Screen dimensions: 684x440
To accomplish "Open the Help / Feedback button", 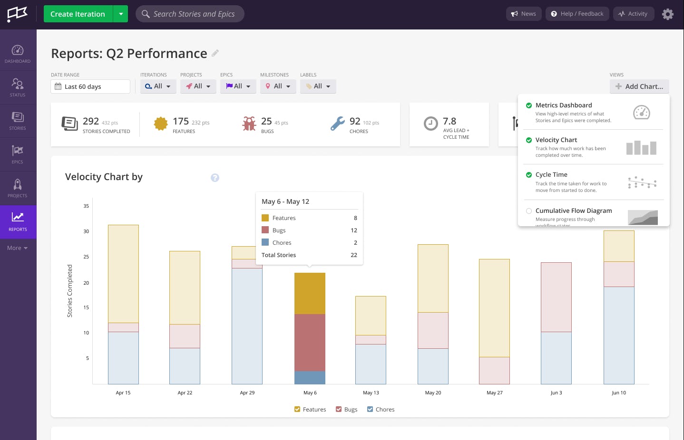I will click(x=577, y=14).
